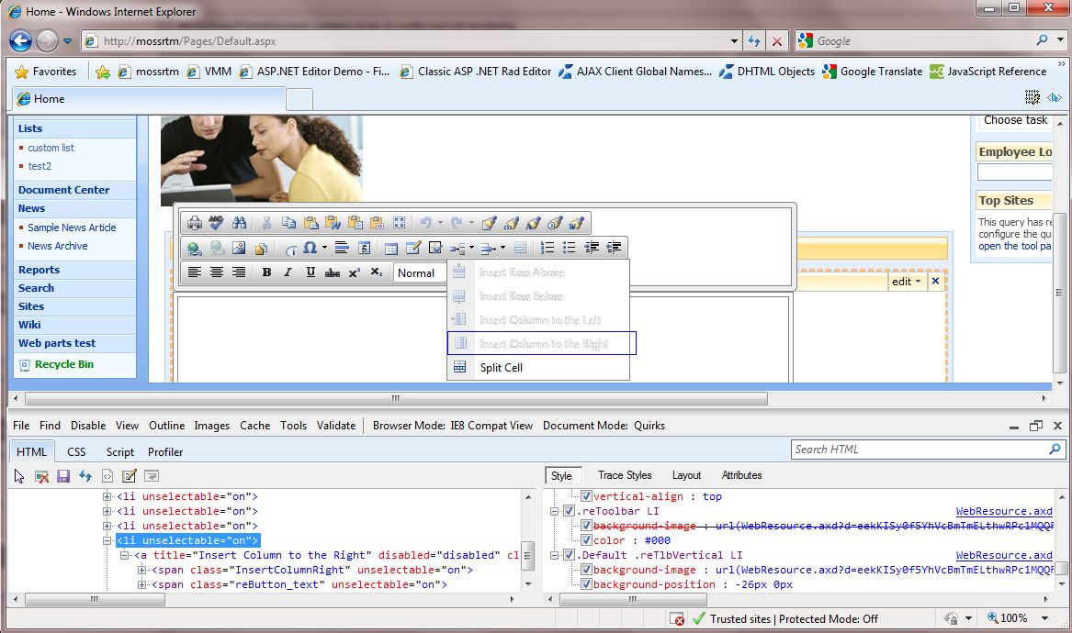Activate the select element by click arrow
This screenshot has width=1072, height=633.
(19, 476)
